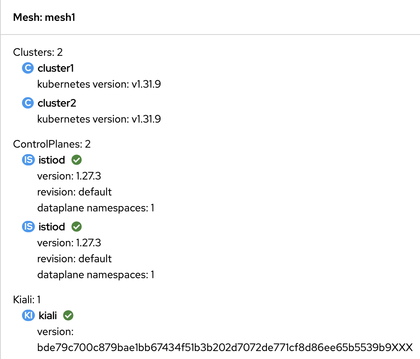The image size is (420, 359).
Task: Click the "Kiali: 1" section heading
Action: click(29, 300)
